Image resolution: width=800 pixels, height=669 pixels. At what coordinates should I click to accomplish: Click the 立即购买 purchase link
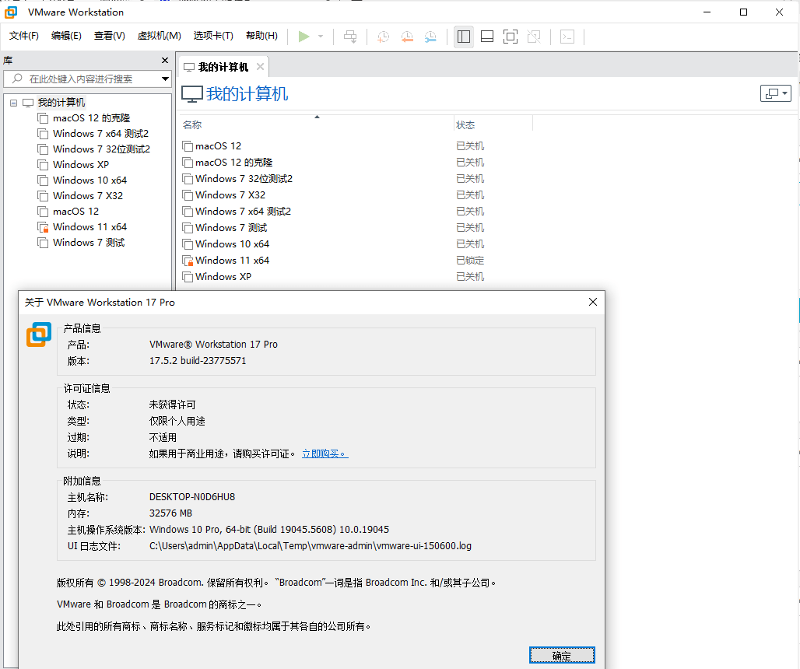pos(325,454)
